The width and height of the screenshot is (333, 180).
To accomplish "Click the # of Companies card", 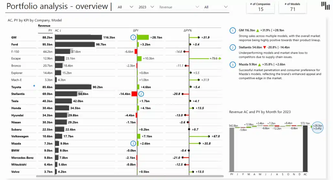I will coord(261,7).
